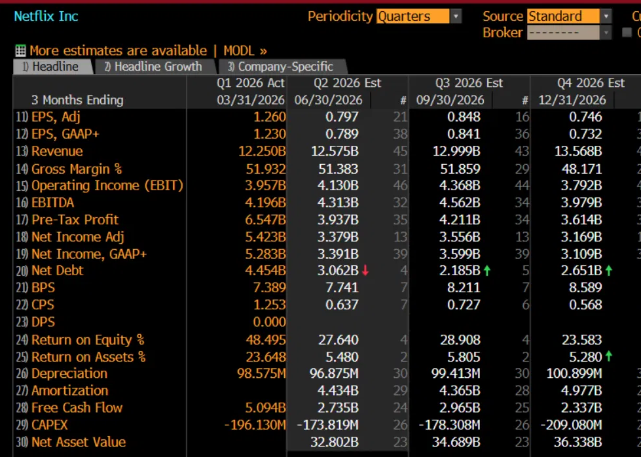641x457 pixels.
Task: Click green up arrow beside Return on Assets 5.280
Action: tap(609, 356)
